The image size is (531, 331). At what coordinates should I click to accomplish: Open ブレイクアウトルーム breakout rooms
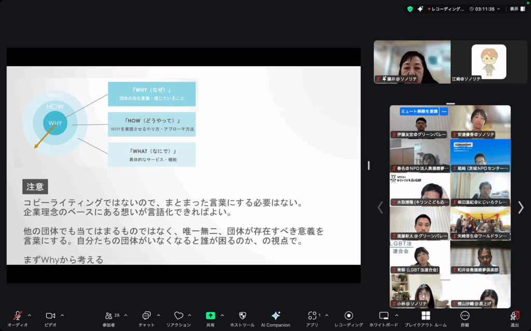click(x=426, y=316)
